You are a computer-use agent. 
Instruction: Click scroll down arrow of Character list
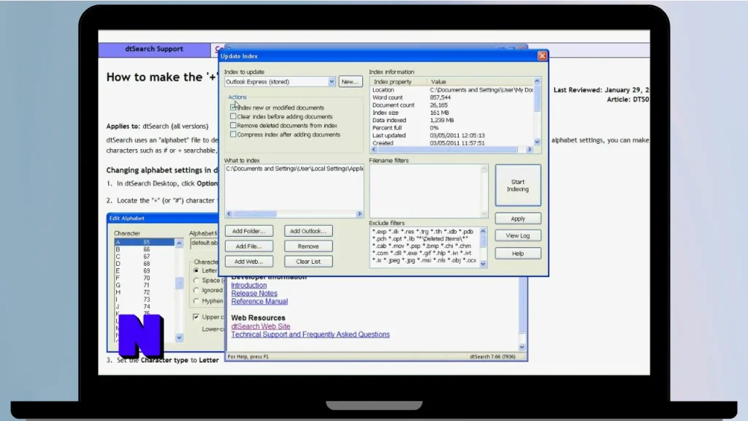coord(179,338)
